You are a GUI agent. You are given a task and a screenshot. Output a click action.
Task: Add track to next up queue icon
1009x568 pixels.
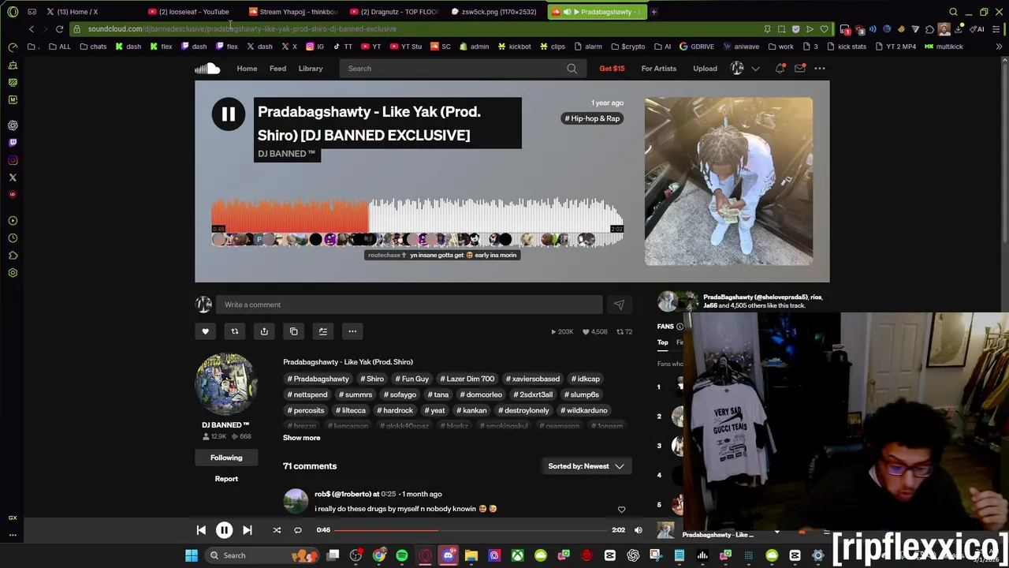(323, 331)
